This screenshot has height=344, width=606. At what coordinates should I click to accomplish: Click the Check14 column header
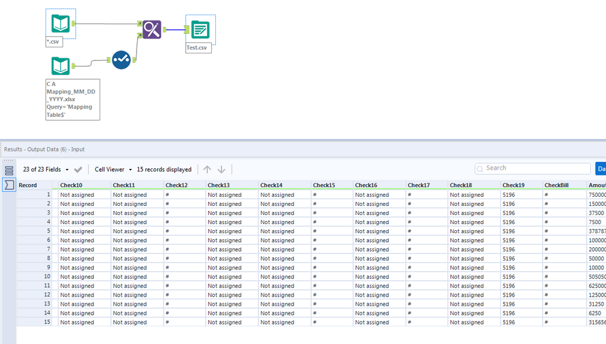coord(285,185)
